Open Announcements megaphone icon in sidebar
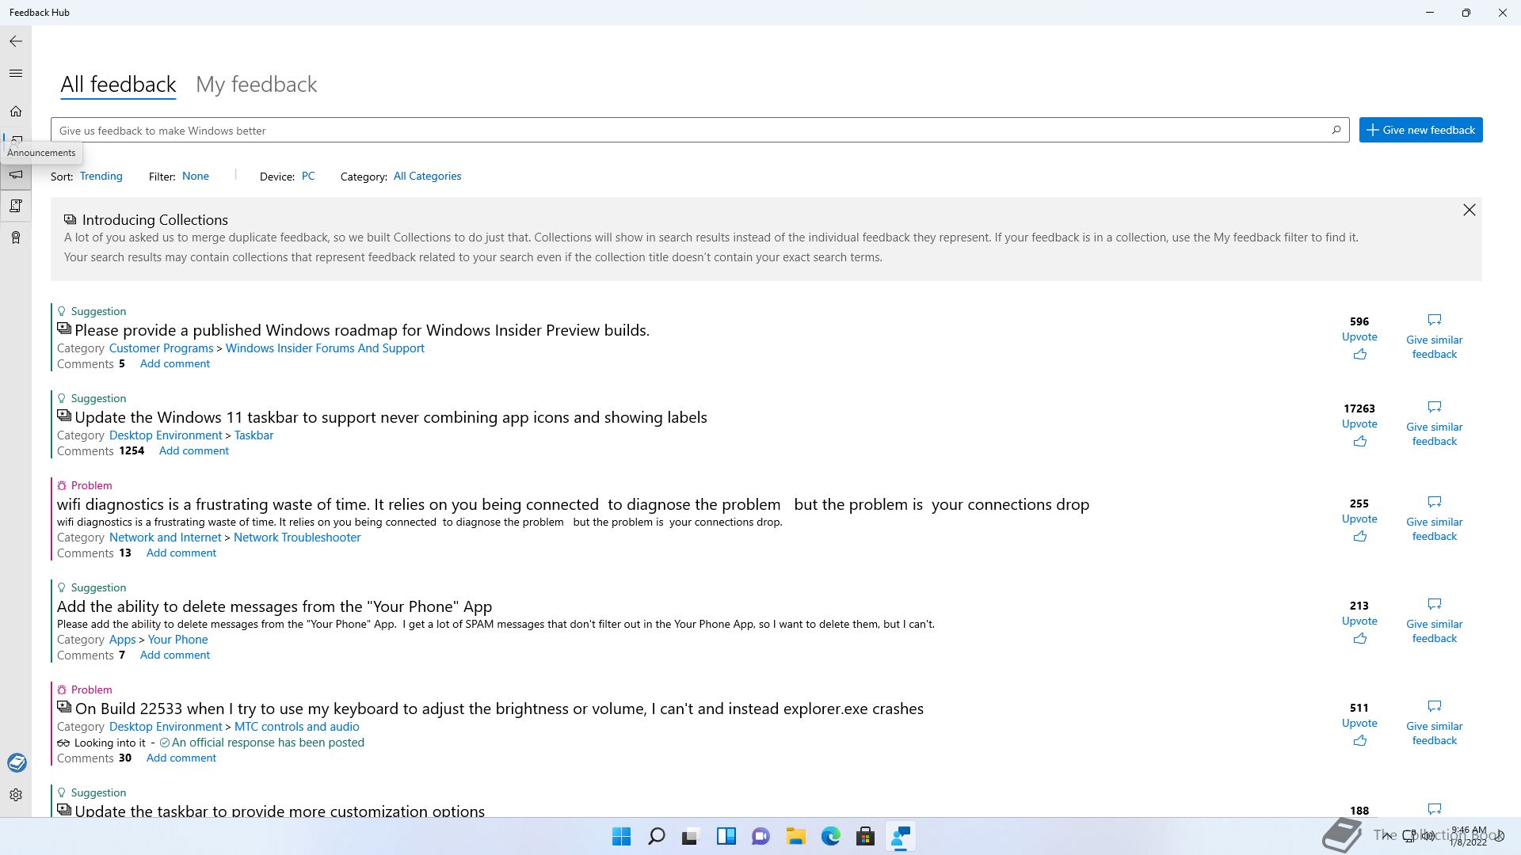The width and height of the screenshot is (1521, 855). [x=16, y=174]
